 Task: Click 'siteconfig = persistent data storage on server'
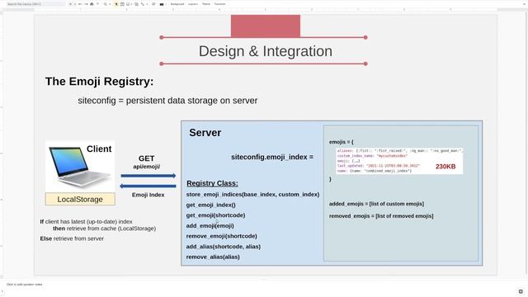point(167,101)
